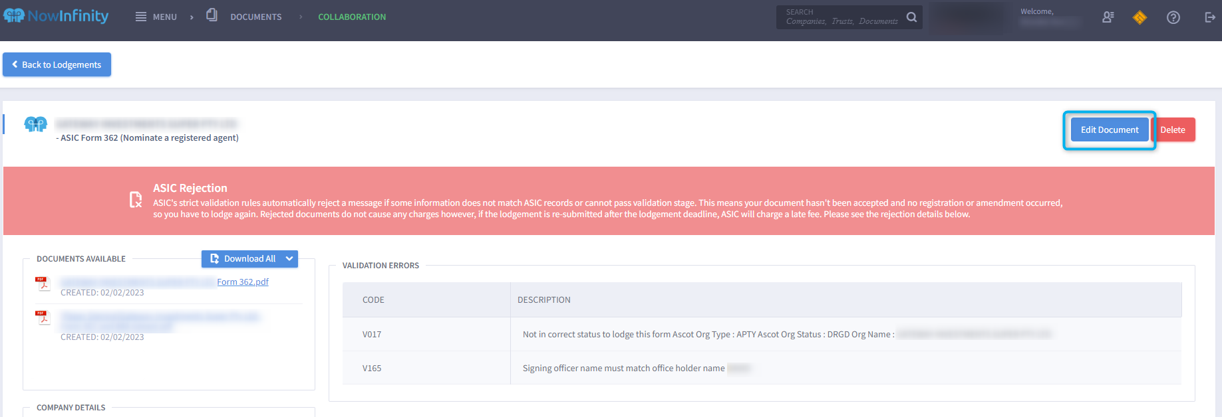Expand the Download All dropdown arrow
This screenshot has width=1222, height=417.
[x=289, y=259]
